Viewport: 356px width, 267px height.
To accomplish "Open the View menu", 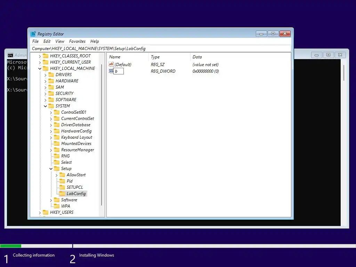I will click(x=60, y=41).
